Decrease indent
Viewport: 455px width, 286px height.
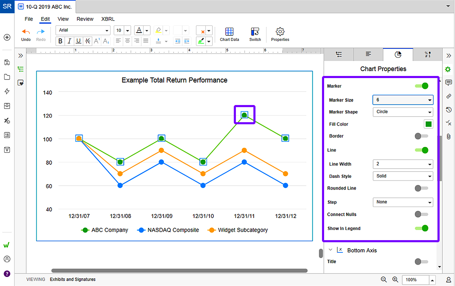178,41
